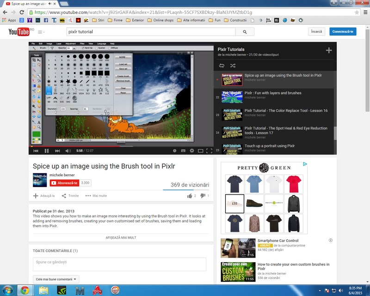Screen dimensions: 370x296
Task: Mute the video player volume
Action: 68,151
